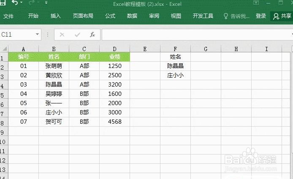Viewport: 293px width, 179px height.
Task: Open the Undo history dropdown arrow
Action: point(21,3)
